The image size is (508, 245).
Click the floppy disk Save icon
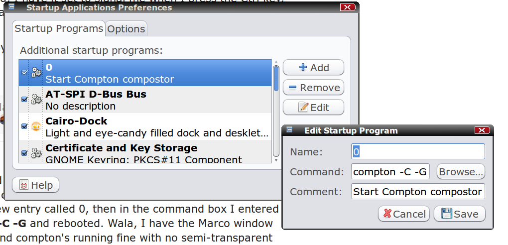click(x=447, y=214)
